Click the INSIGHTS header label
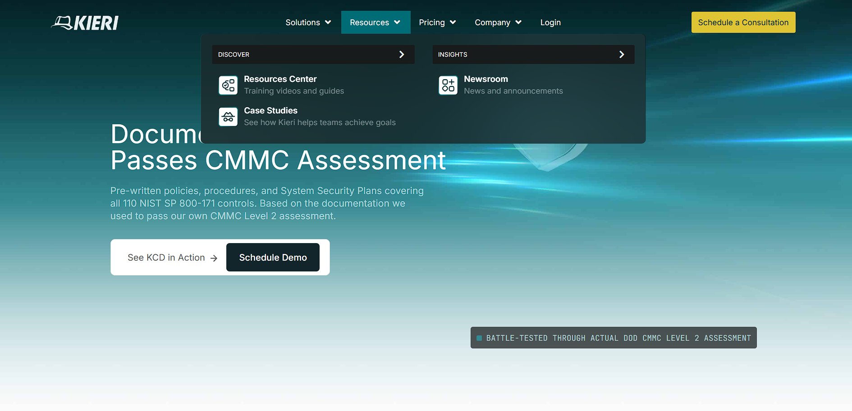This screenshot has height=411, width=852. 453,54
